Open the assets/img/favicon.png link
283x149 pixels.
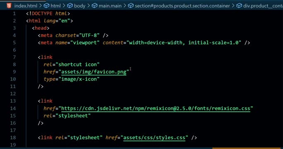point(94,72)
